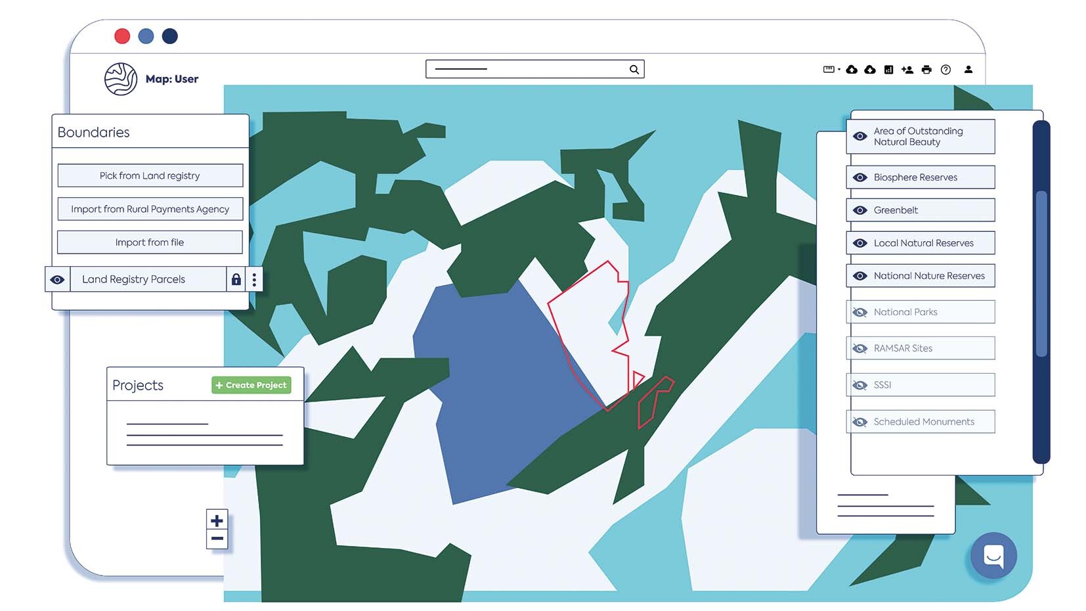Hide the Greenbelt layer
Image resolution: width=1086 pixels, height=611 pixels.
pos(859,210)
